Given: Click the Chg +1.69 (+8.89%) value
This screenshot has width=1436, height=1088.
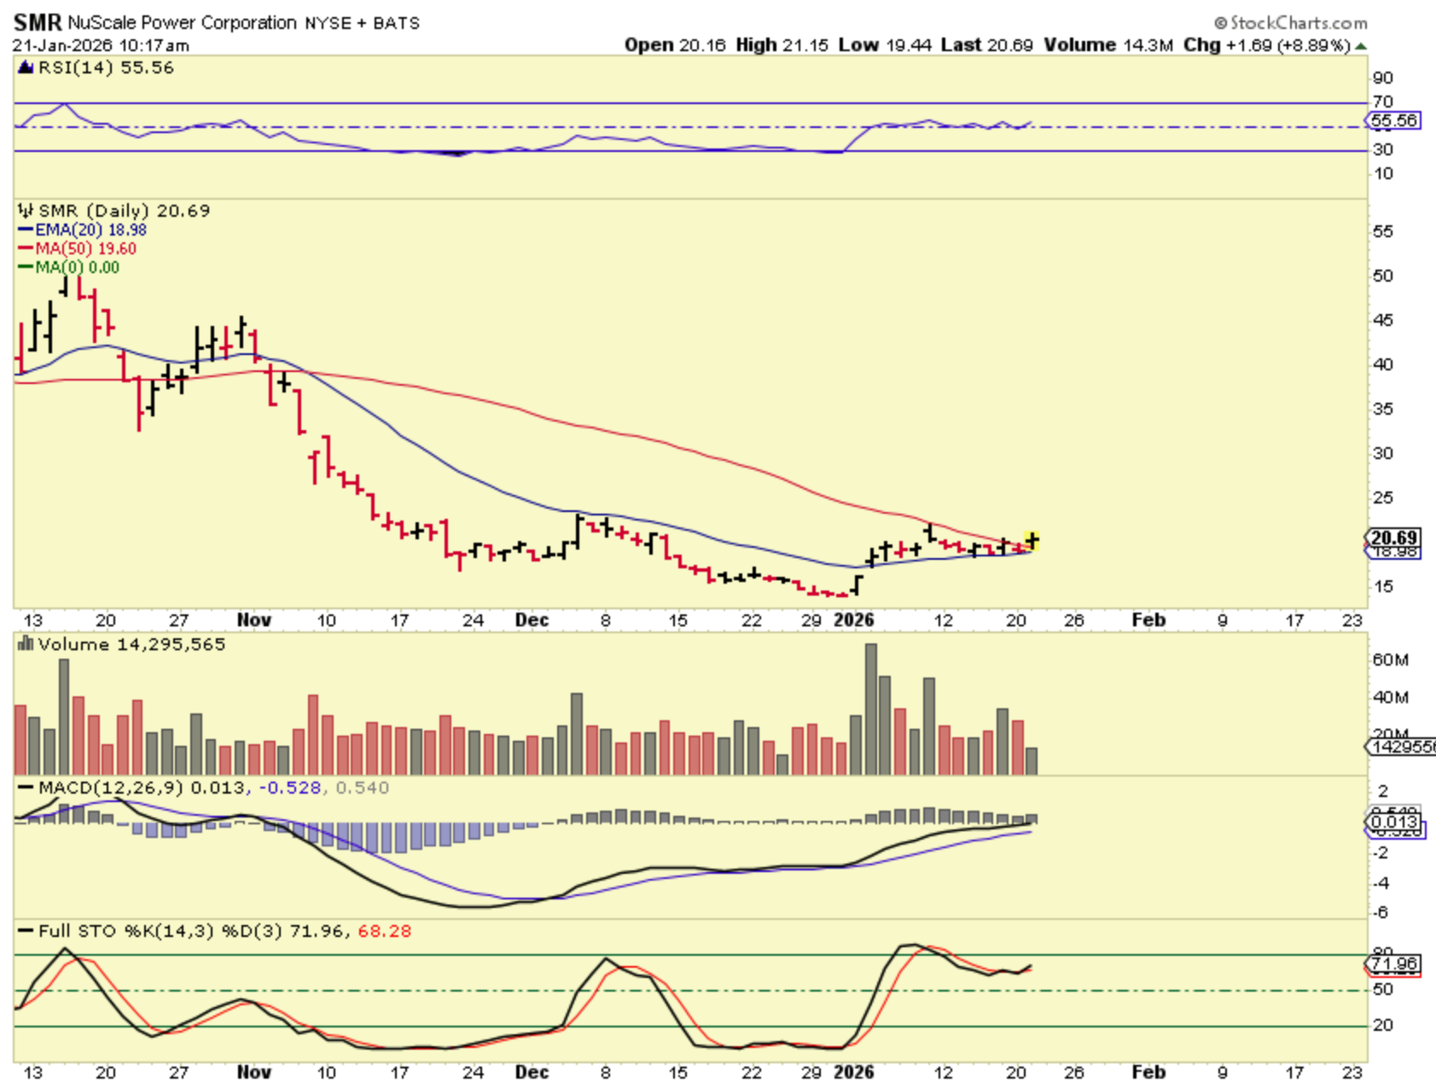Looking at the screenshot, I should 1267,45.
